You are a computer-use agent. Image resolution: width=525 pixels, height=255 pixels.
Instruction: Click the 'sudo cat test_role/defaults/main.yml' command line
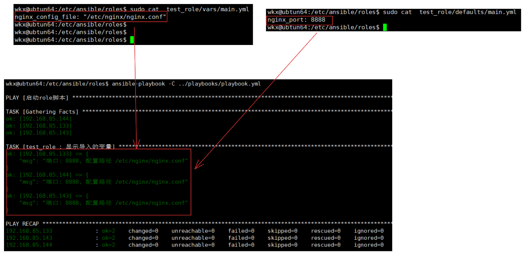[x=392, y=12]
